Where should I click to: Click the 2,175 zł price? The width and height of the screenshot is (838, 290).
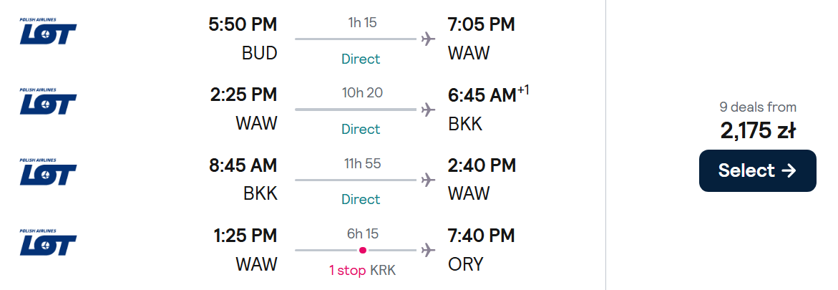(x=757, y=130)
